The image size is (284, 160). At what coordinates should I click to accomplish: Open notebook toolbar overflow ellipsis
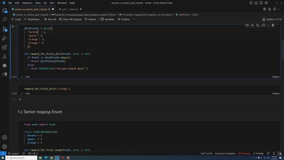pos(134,19)
